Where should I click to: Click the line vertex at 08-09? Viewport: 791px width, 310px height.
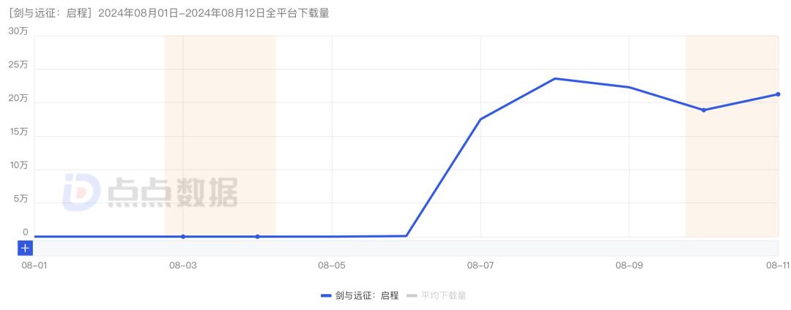click(x=629, y=87)
